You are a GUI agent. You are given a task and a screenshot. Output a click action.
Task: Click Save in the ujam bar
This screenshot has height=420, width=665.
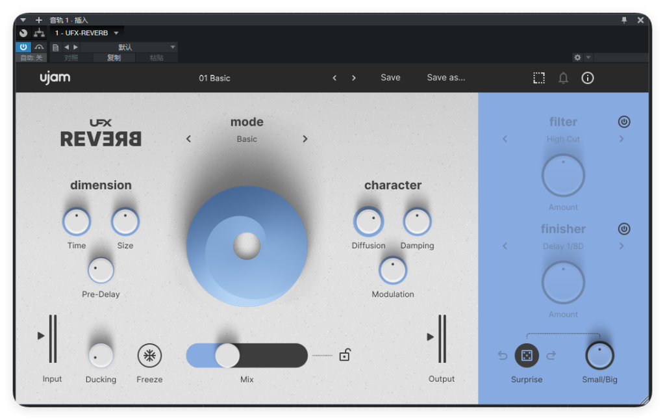pyautogui.click(x=390, y=78)
